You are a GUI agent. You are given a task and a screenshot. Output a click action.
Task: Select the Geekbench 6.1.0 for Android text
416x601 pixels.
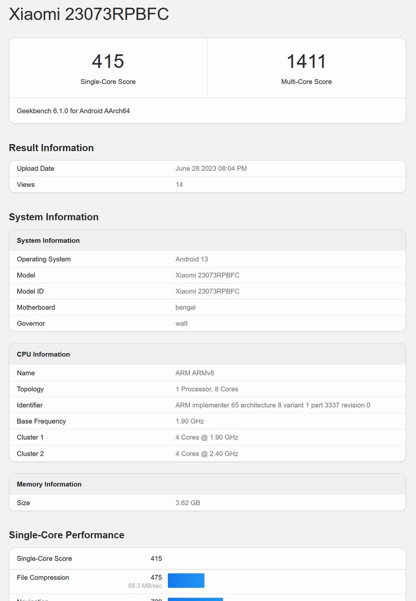(x=73, y=111)
